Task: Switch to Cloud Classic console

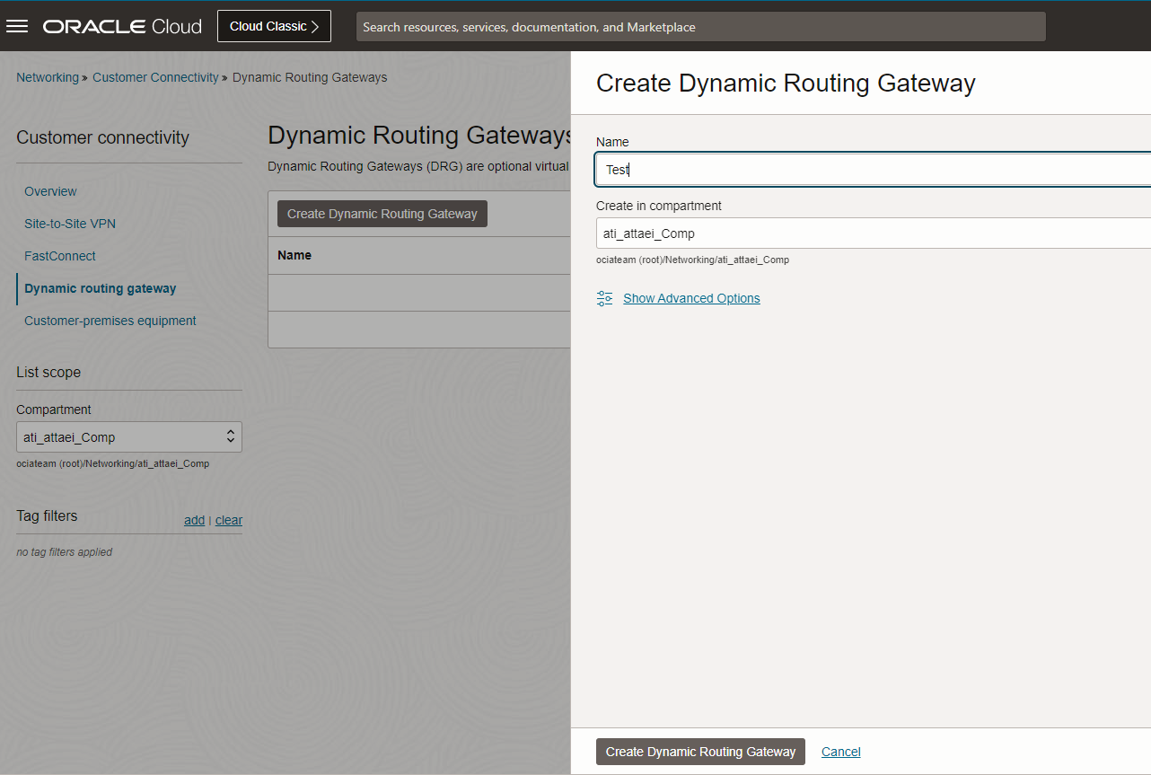Action: pos(274,26)
